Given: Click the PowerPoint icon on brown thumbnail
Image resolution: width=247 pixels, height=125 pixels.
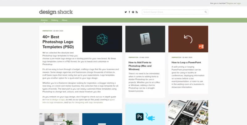Looking at the screenshot, I should click(x=201, y=46).
